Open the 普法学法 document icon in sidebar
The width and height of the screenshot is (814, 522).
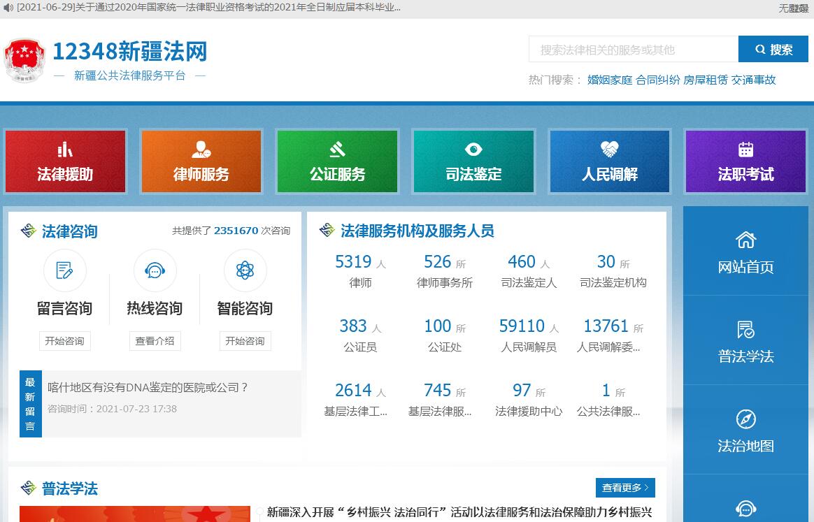click(745, 330)
